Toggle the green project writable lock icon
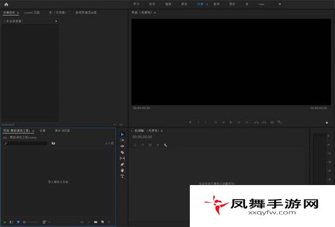Image resolution: width=335 pixels, height=227 pixels. 4,222
